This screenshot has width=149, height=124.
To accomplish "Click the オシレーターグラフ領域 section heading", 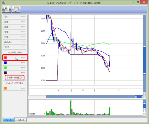I will [15, 83].
